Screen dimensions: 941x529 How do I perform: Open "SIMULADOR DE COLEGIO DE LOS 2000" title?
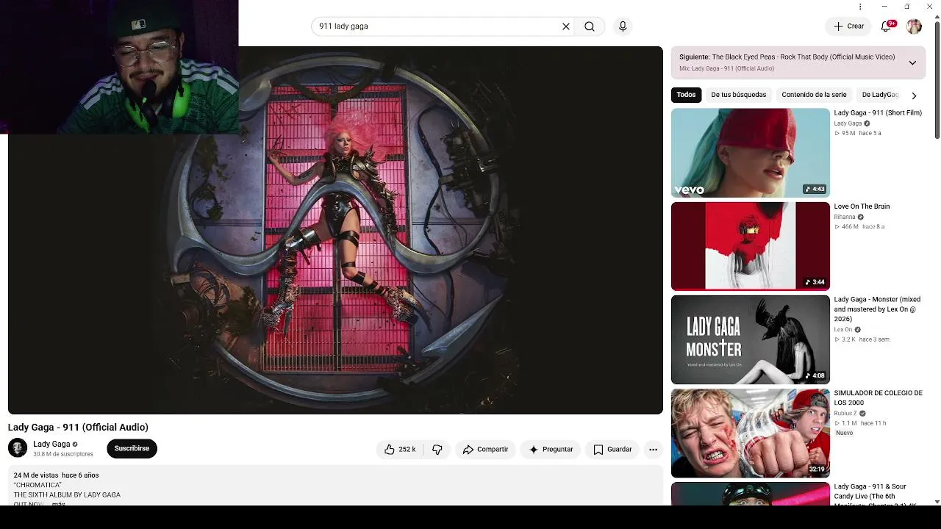click(x=878, y=397)
